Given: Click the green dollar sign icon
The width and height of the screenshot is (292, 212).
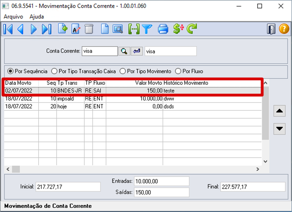Looking at the screenshot, I should click(x=178, y=29).
